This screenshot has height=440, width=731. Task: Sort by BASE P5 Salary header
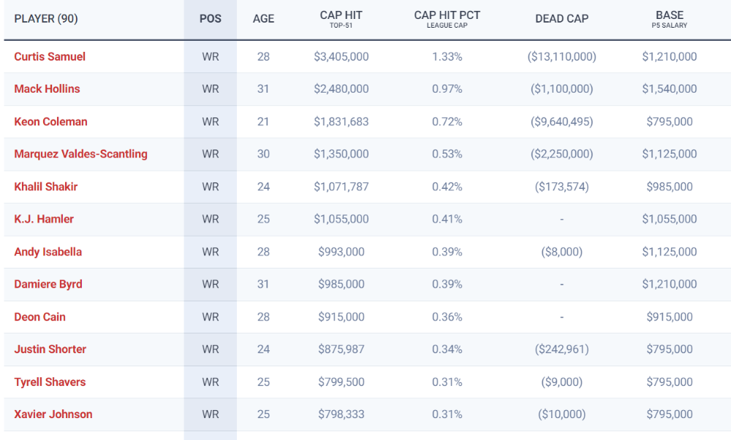pyautogui.click(x=670, y=19)
